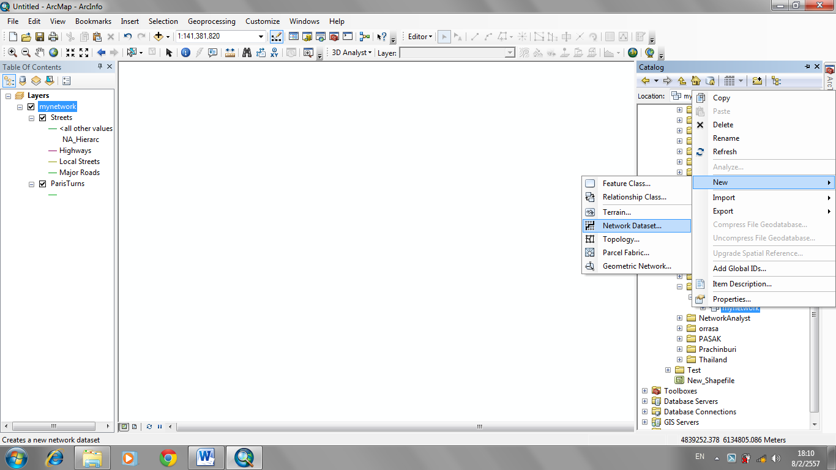The image size is (836, 470).
Task: Create a new map document icon
Action: tap(13, 37)
